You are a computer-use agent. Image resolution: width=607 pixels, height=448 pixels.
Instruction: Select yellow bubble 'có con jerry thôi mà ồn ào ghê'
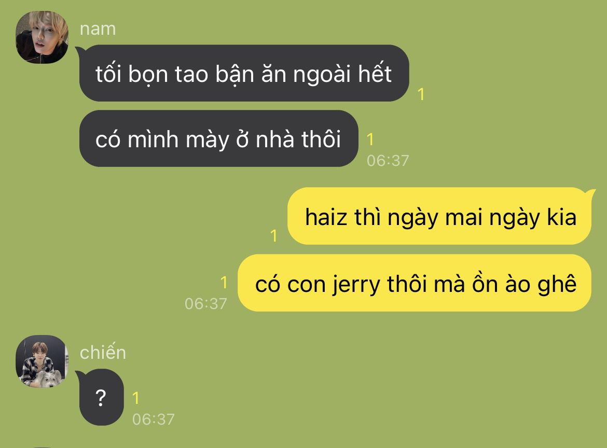tap(414, 283)
